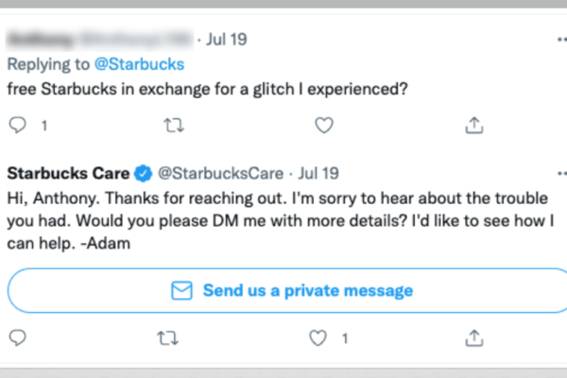Like the customer's glitch tweet

[x=324, y=125]
